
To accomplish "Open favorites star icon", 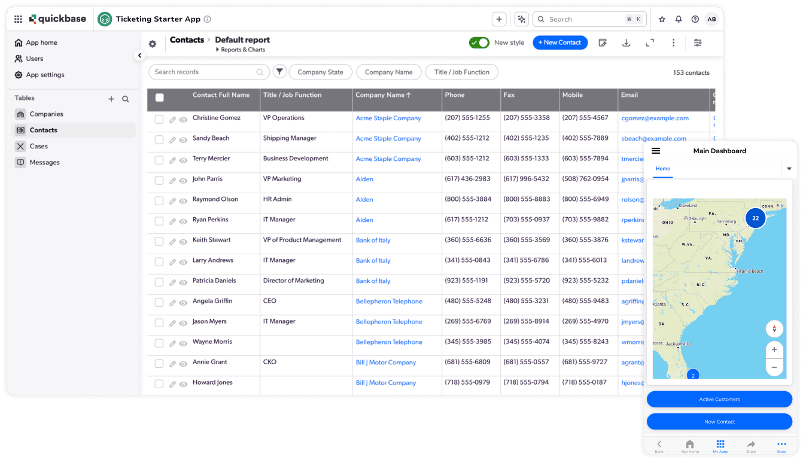I will [x=662, y=19].
